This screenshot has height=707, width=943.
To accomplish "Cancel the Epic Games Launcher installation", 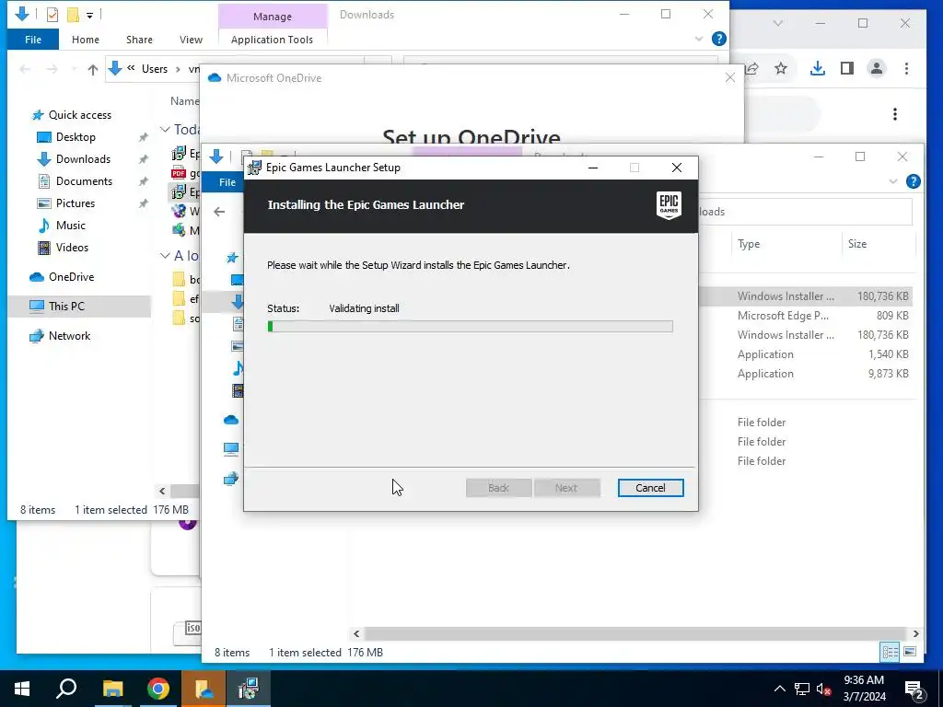I will pos(650,488).
